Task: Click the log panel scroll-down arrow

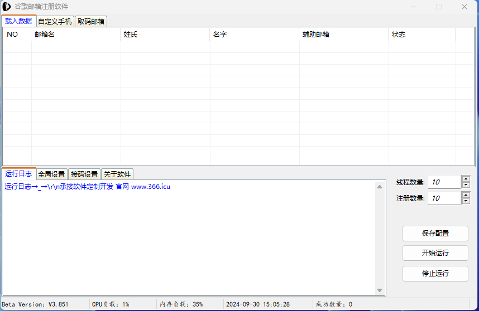Action: pos(380,290)
